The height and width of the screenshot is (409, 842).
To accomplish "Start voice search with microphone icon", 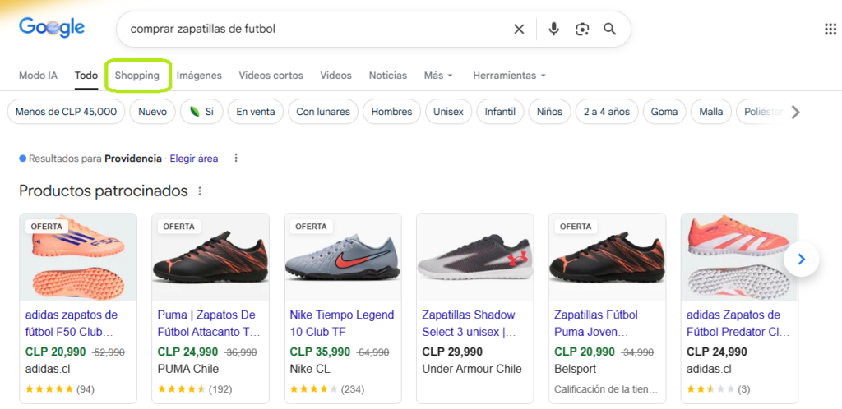I will click(554, 30).
